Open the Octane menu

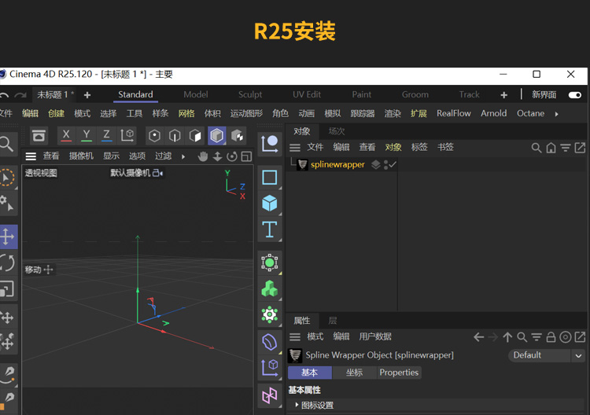(530, 113)
